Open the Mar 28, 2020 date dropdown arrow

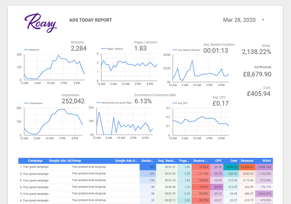[x=263, y=20]
